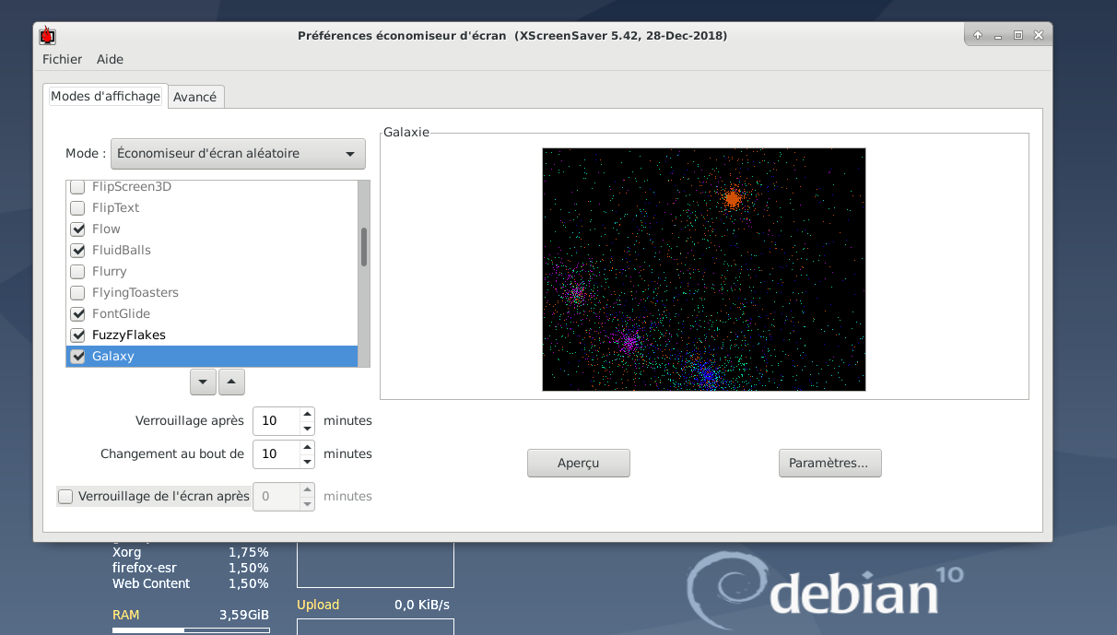
Task: Switch to the Avancé tab
Action: pos(195,96)
